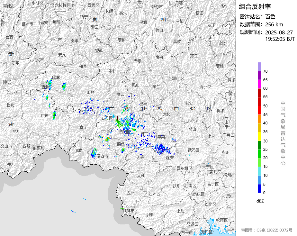This screenshot has height=236, width=297.
Task: Click the 那坡 map label
Action: 78,150
